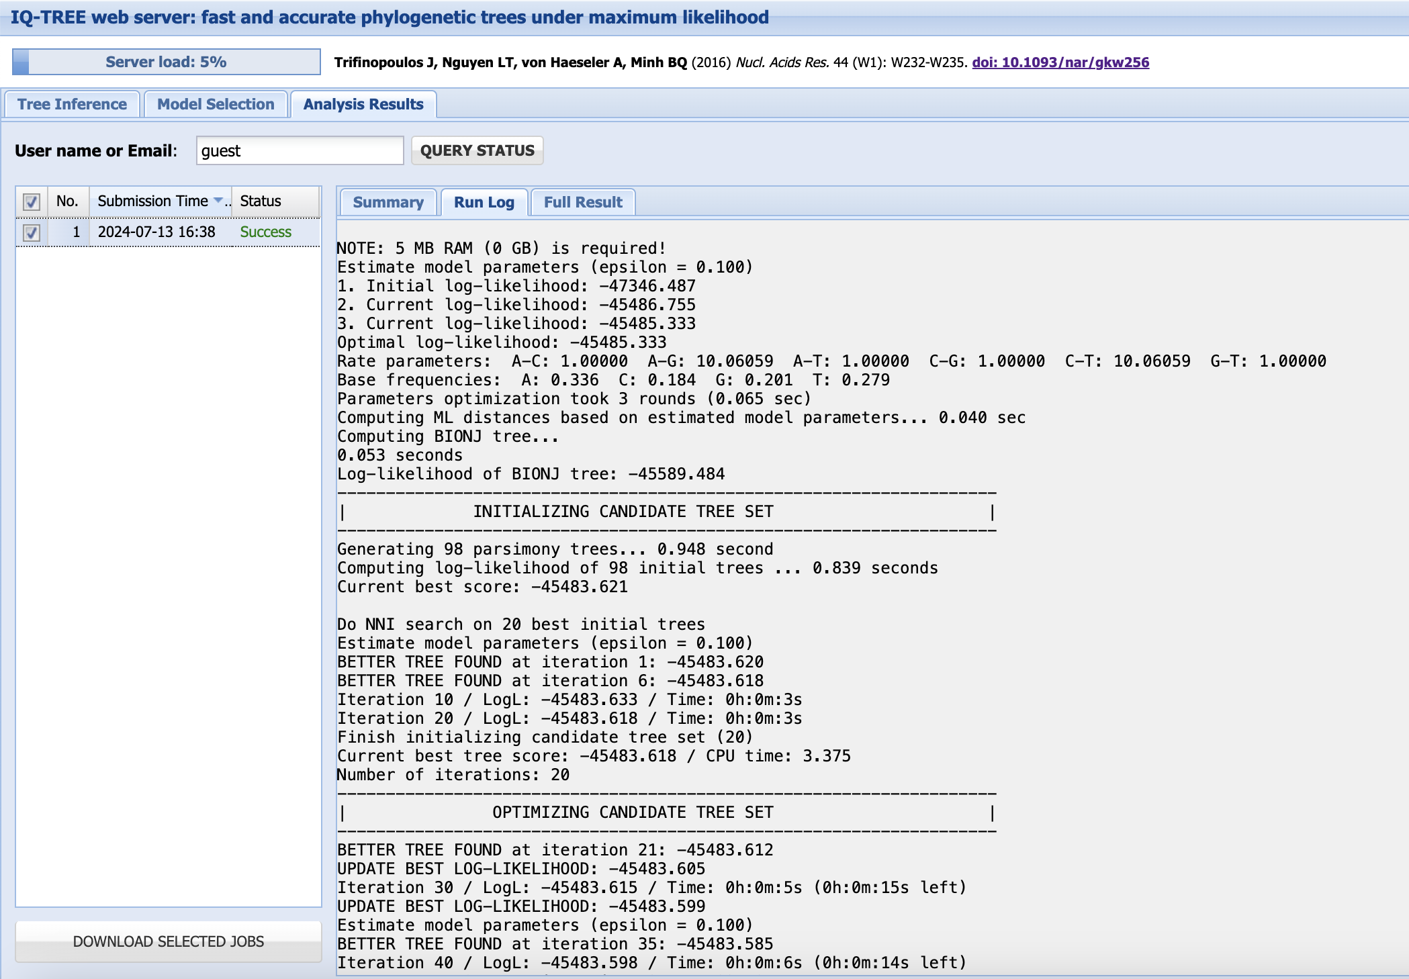Switch to the Model Selection tab
The image size is (1409, 979).
click(x=216, y=104)
